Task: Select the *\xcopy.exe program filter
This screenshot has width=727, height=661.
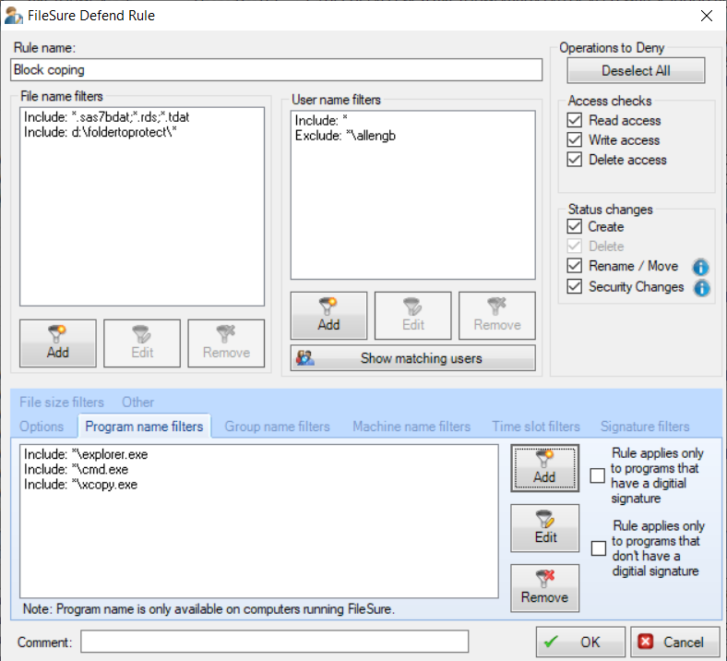Action: coord(80,485)
